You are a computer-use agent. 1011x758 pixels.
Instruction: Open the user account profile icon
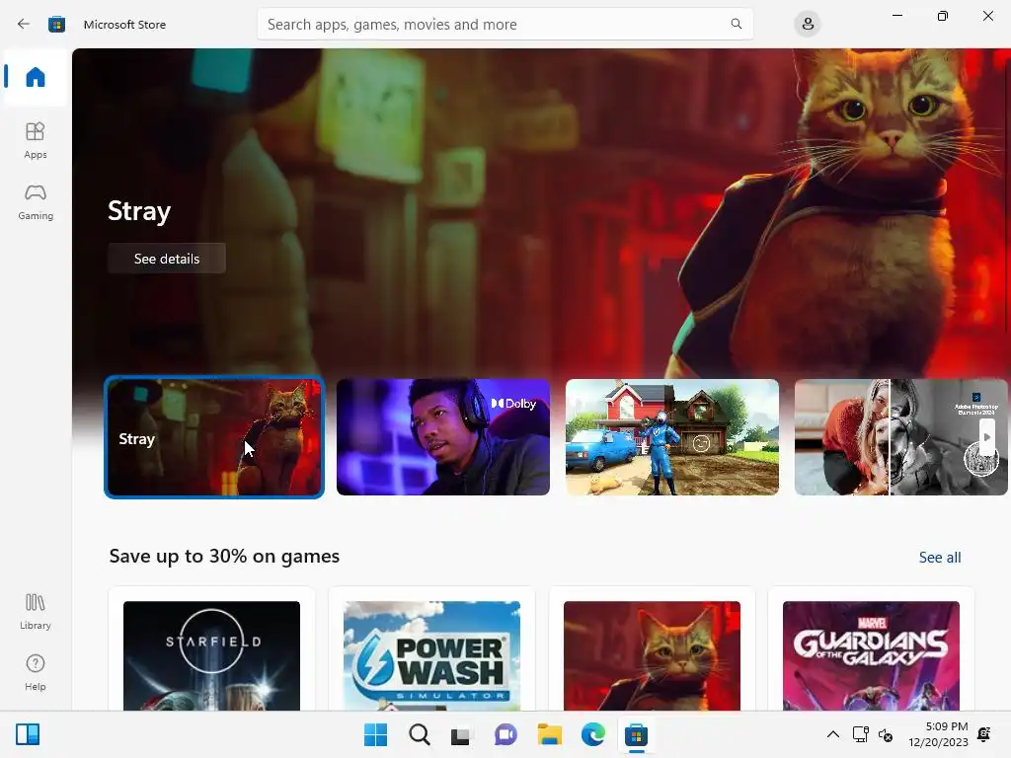pos(808,25)
